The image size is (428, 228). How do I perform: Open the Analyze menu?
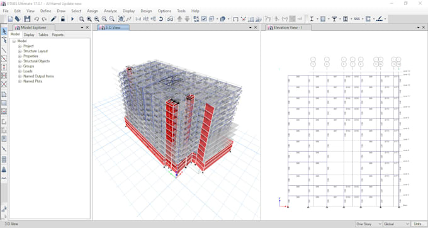coord(111,11)
